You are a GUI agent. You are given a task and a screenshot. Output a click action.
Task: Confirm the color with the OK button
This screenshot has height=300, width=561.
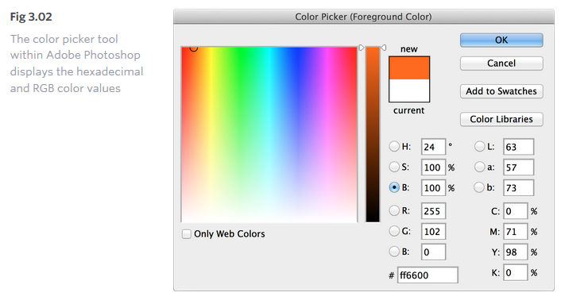(x=501, y=40)
